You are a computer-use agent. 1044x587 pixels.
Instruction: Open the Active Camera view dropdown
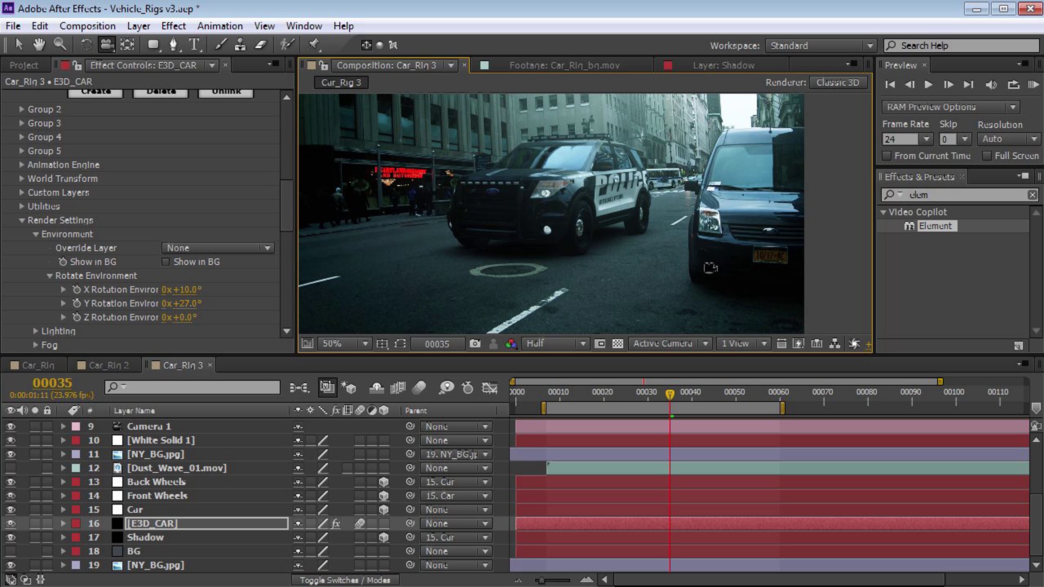click(670, 344)
